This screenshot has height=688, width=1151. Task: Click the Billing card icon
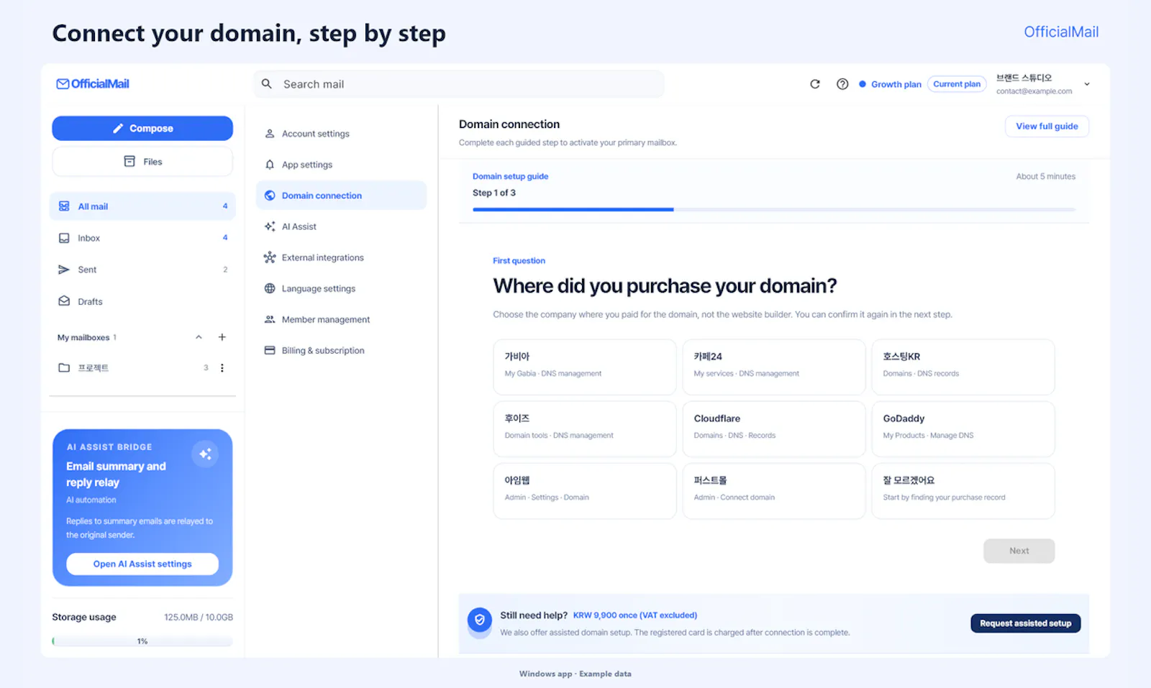pyautogui.click(x=270, y=350)
